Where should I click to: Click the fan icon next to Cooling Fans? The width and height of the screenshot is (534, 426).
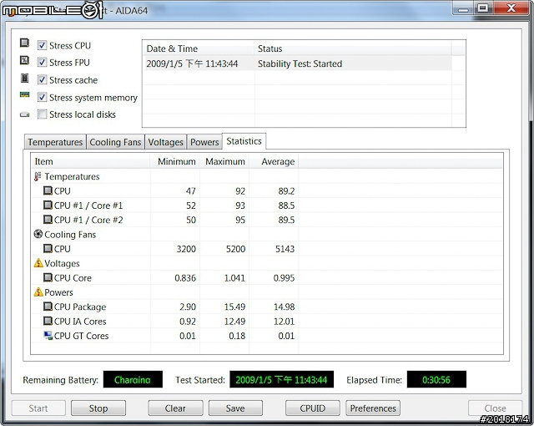[x=38, y=235]
